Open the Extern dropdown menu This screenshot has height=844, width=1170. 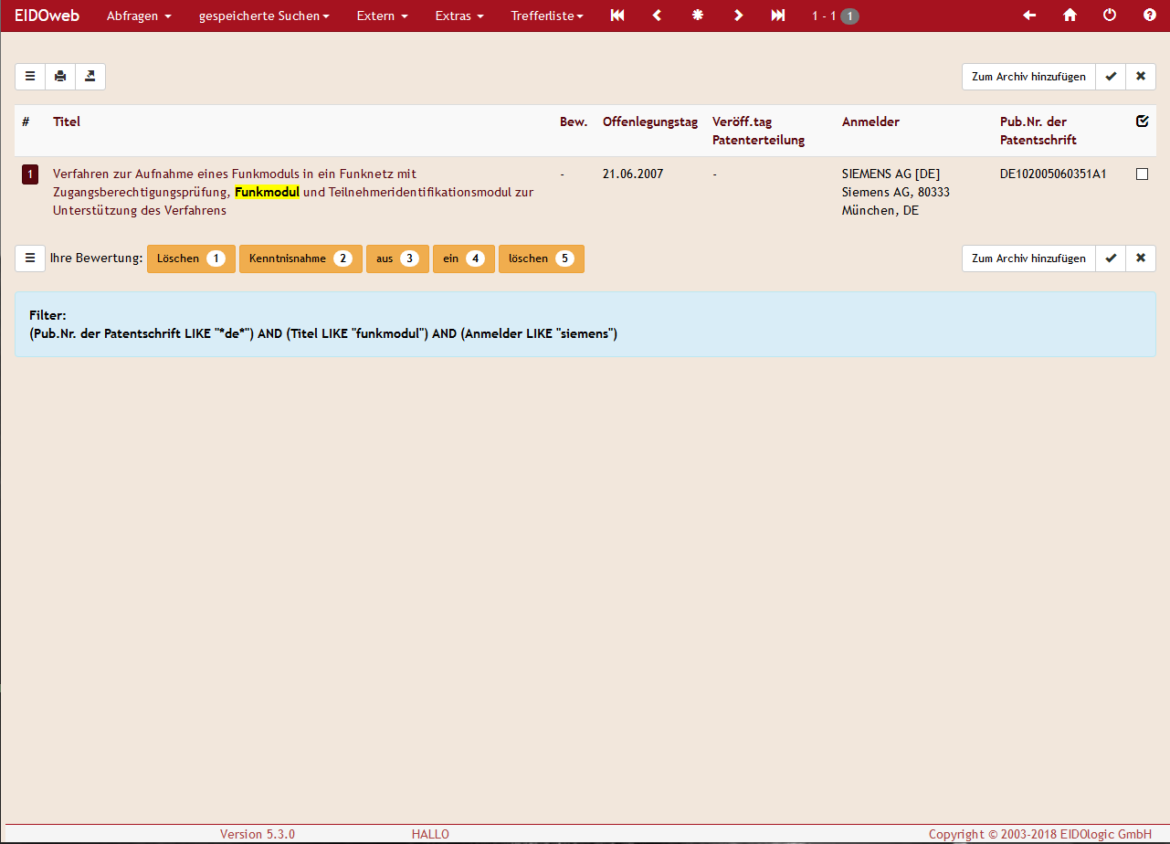(x=382, y=16)
